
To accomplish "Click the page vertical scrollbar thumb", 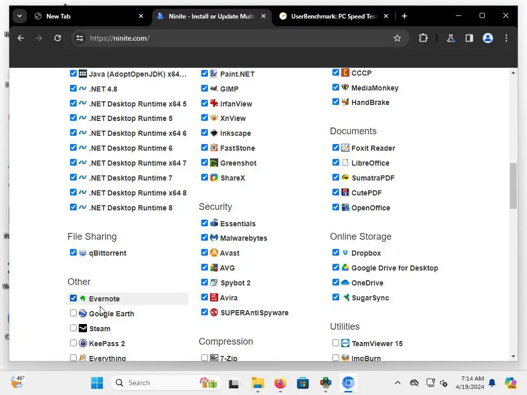I will point(513,186).
